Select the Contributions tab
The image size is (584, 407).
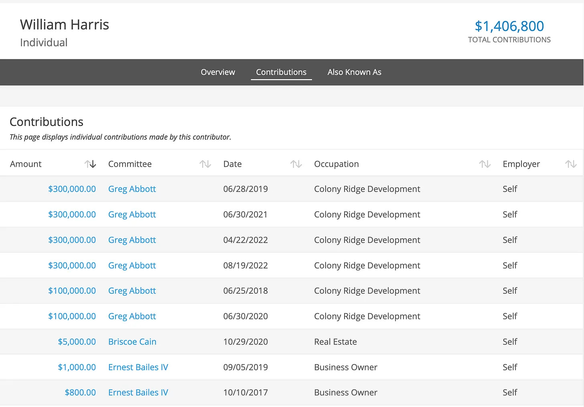click(281, 72)
